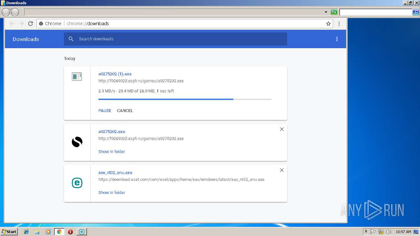The image size is (420, 236).
Task: Open the ESET taskbar button
Action: [81, 232]
